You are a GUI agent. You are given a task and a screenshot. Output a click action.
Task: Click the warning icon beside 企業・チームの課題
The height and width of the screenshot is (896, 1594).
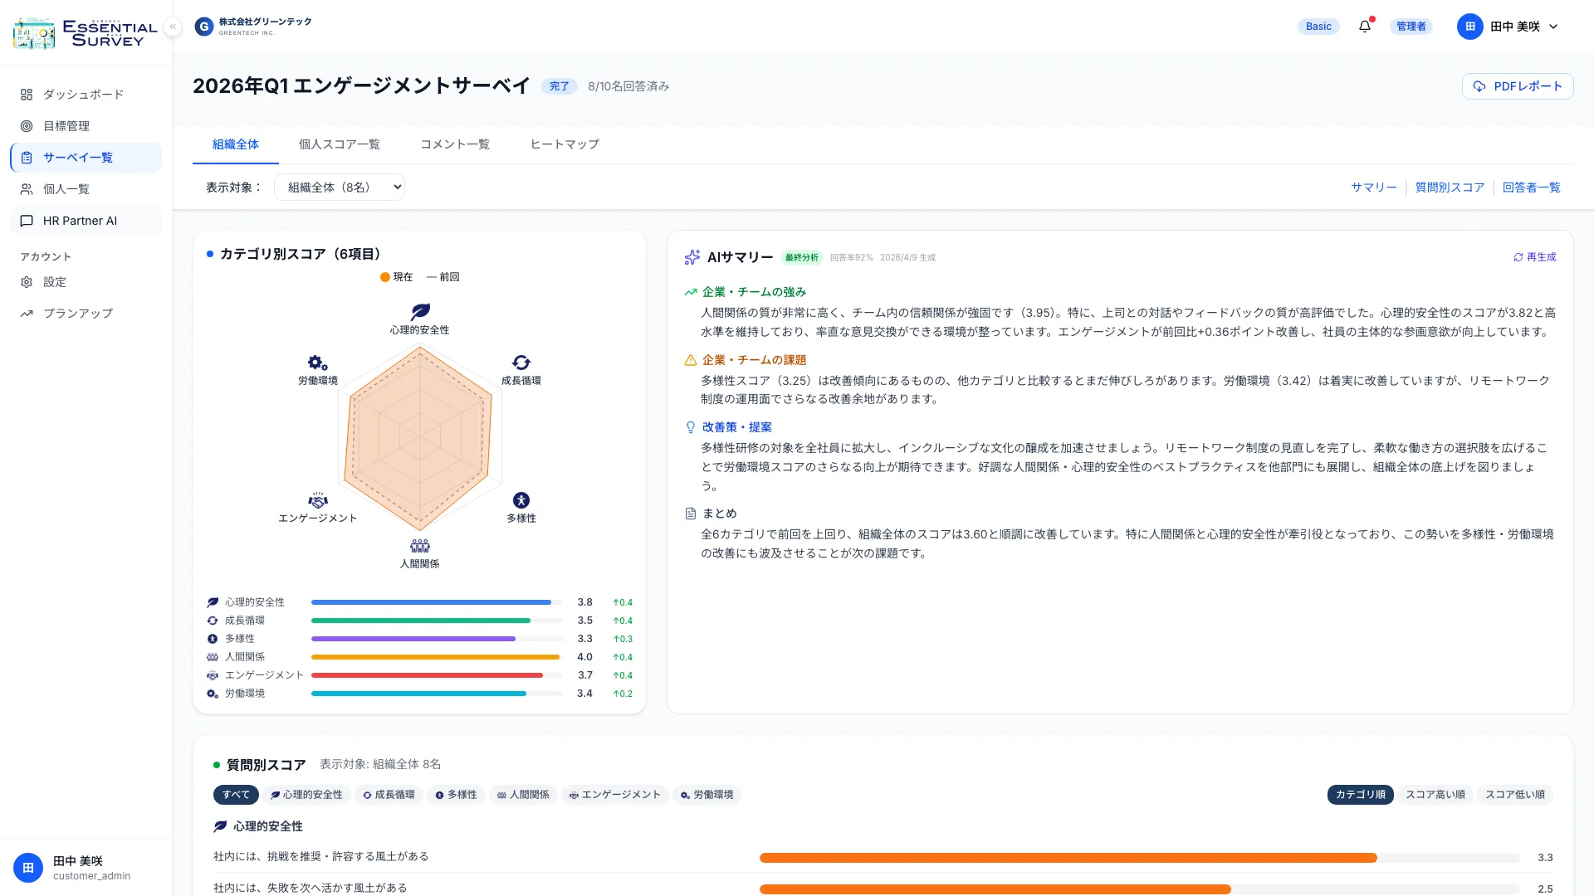(690, 360)
